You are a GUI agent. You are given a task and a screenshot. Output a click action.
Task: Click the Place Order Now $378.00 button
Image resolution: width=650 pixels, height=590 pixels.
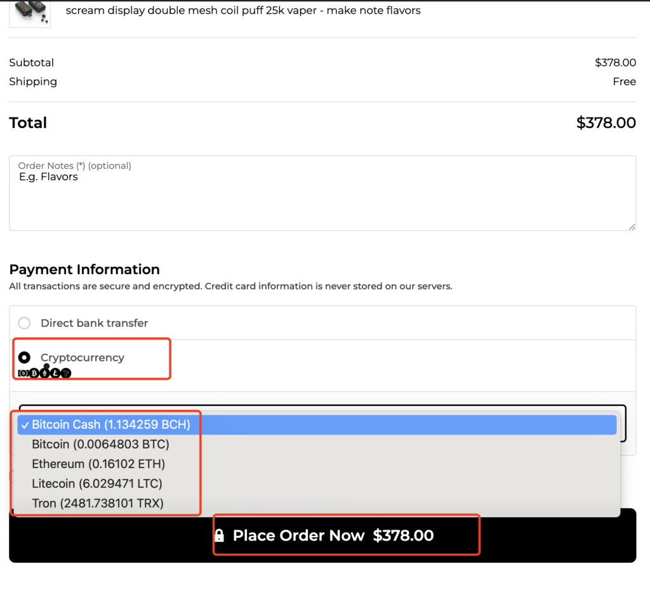(x=322, y=535)
